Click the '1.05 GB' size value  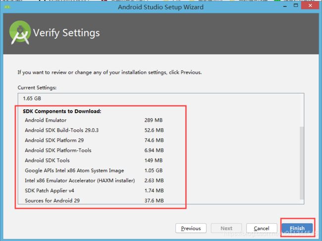pos(154,170)
